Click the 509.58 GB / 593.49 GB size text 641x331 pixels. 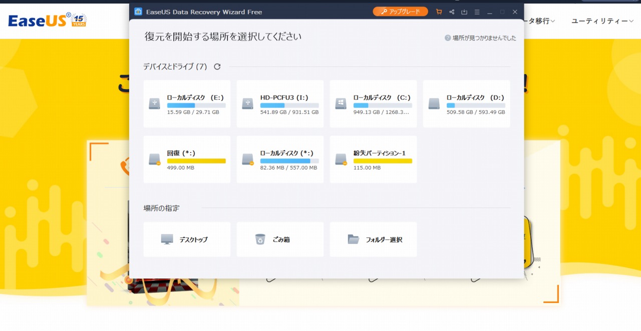point(476,112)
